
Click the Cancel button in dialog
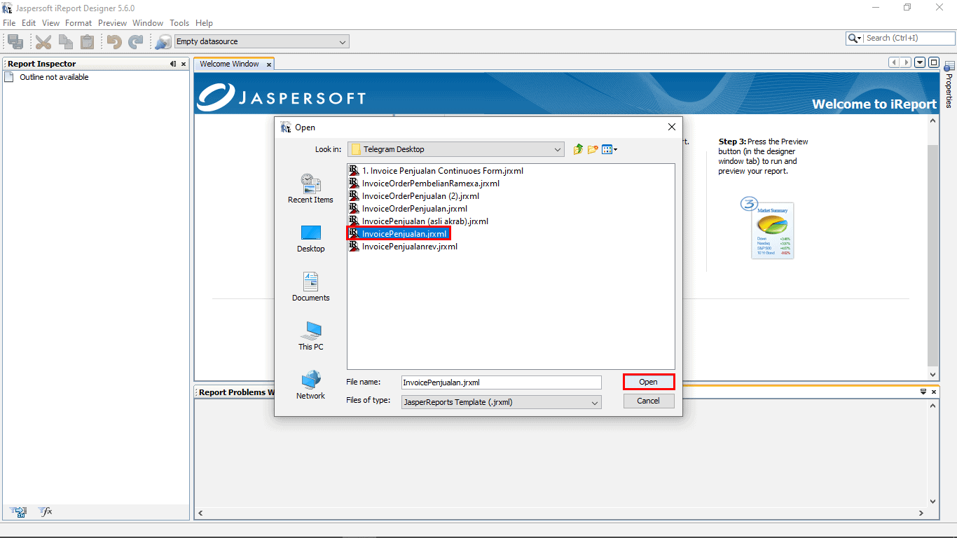click(x=648, y=401)
